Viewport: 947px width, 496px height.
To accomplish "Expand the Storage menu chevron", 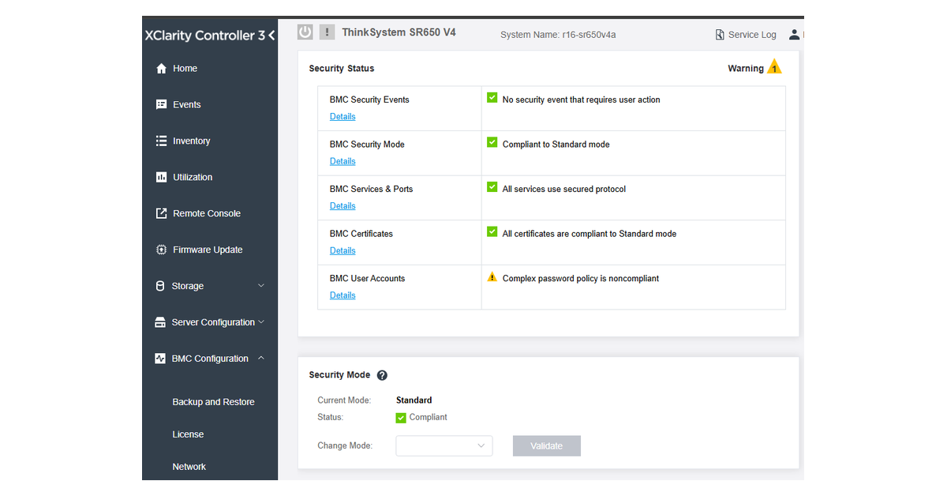I will (261, 286).
